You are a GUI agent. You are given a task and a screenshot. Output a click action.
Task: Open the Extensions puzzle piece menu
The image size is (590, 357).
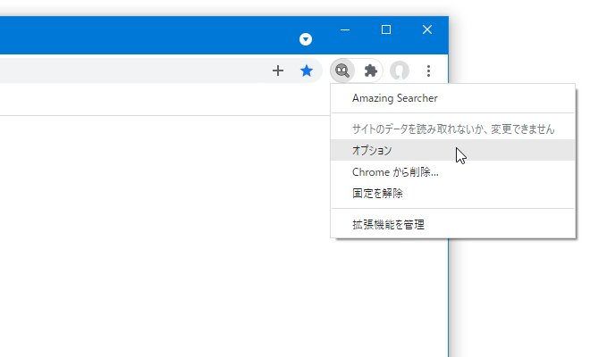371,71
